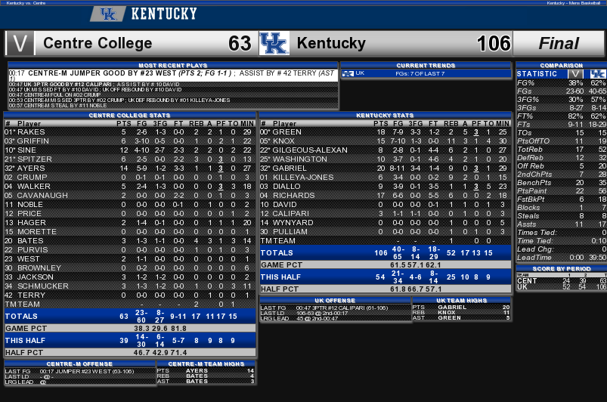This screenshot has width=607, height=402.
Task: Select the Centre College Stats header
Action: pyautogui.click(x=130, y=116)
